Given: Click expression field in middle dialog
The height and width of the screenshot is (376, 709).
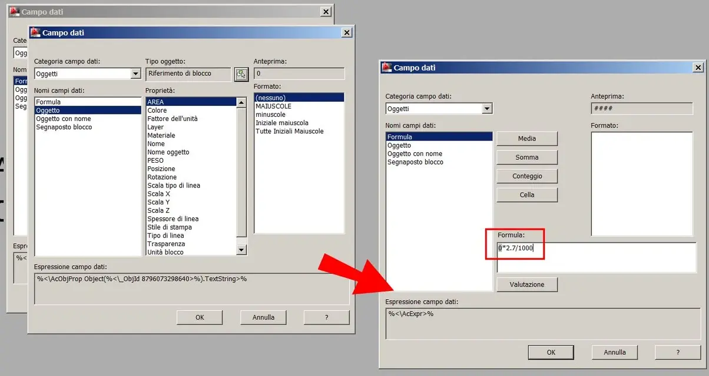Looking at the screenshot, I should pos(192,288).
